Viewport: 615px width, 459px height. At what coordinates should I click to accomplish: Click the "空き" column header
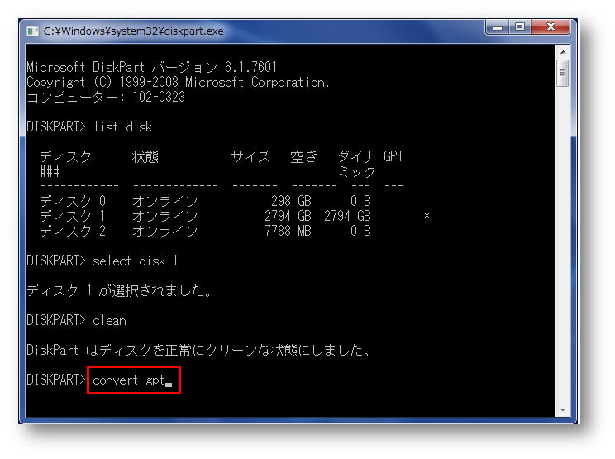tap(303, 157)
